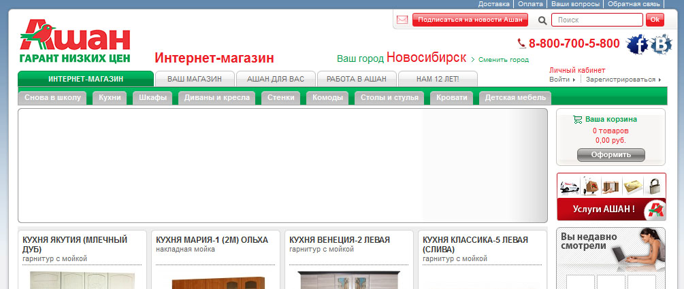Image resolution: width=684 pixels, height=289 pixels.
Task: Open the Кровати category
Action: [451, 98]
